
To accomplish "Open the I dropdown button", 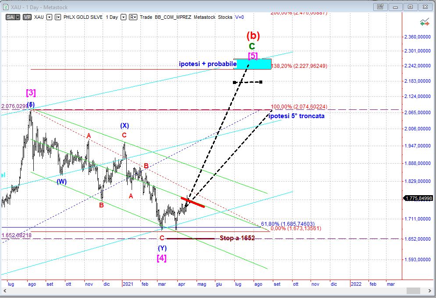I will click(58, 17).
